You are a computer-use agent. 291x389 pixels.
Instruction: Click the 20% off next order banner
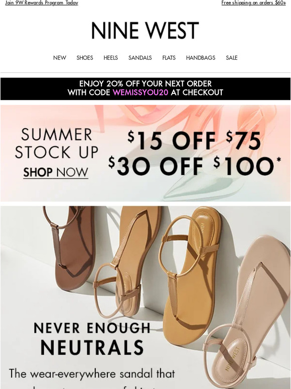click(x=145, y=89)
